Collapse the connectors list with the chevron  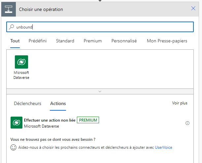[x=100, y=91]
